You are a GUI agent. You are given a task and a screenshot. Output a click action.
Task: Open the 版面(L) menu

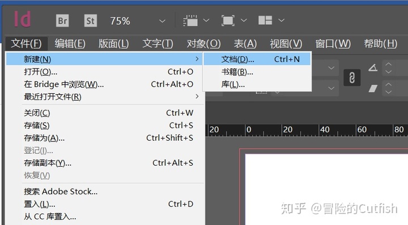click(x=113, y=44)
